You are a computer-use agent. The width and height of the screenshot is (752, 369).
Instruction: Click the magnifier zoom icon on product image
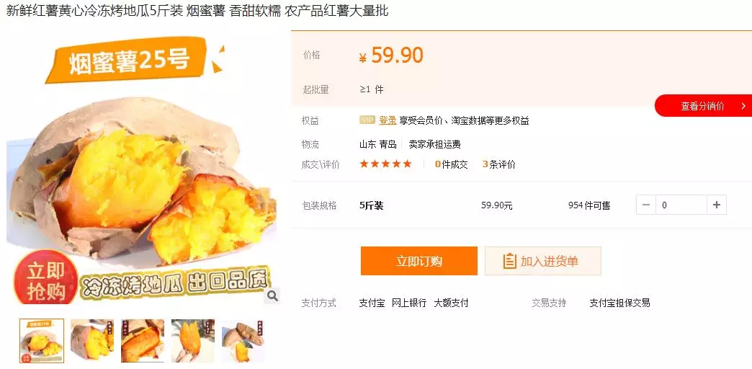pyautogui.click(x=272, y=296)
